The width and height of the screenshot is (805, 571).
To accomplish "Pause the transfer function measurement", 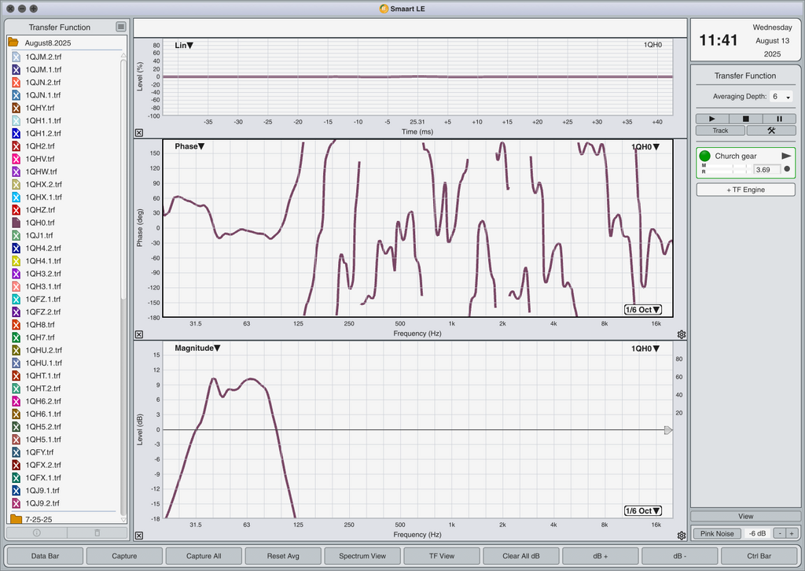I will 779,119.
